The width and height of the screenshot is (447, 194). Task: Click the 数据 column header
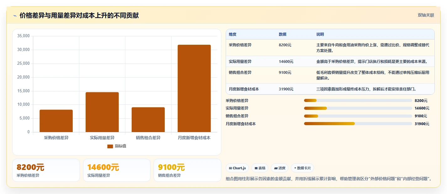coord(282,34)
